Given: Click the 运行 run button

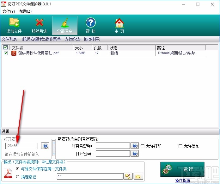Looking at the screenshot, I should pyautogui.click(x=182, y=169).
